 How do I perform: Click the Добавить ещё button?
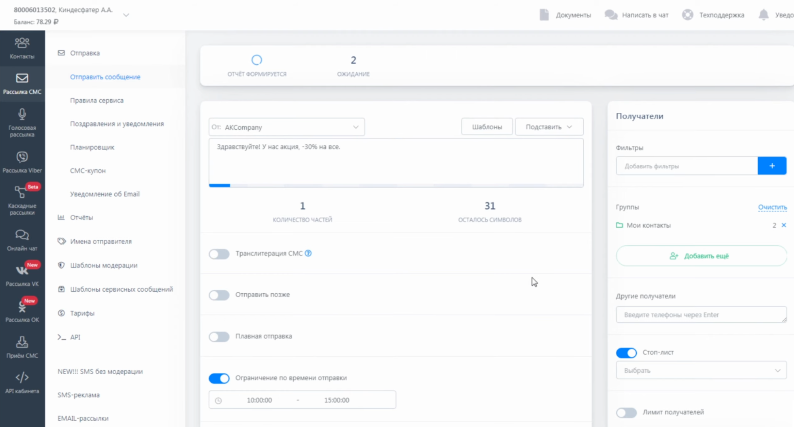[x=701, y=256]
